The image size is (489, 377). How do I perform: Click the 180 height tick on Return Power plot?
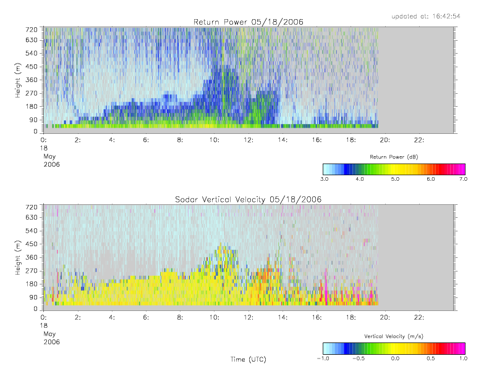(32, 107)
